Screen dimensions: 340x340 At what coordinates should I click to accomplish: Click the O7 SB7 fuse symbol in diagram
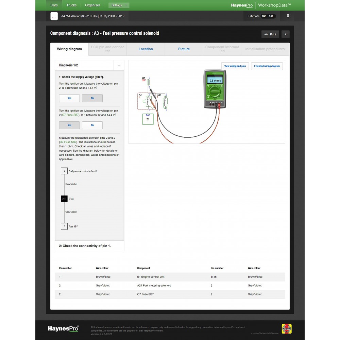tap(149, 82)
